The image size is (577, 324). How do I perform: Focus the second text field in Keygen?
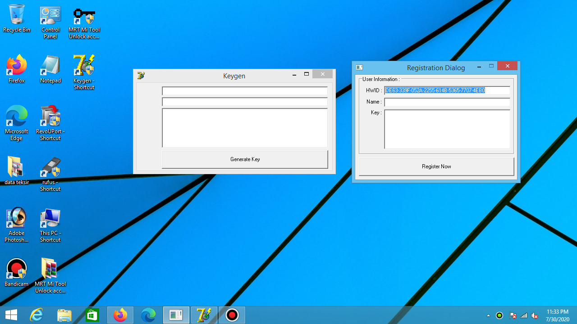coord(245,102)
